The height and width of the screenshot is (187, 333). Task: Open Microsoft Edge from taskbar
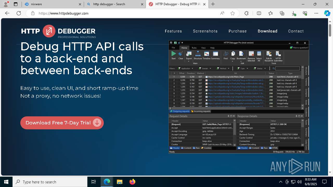pyautogui.click(x=107, y=182)
